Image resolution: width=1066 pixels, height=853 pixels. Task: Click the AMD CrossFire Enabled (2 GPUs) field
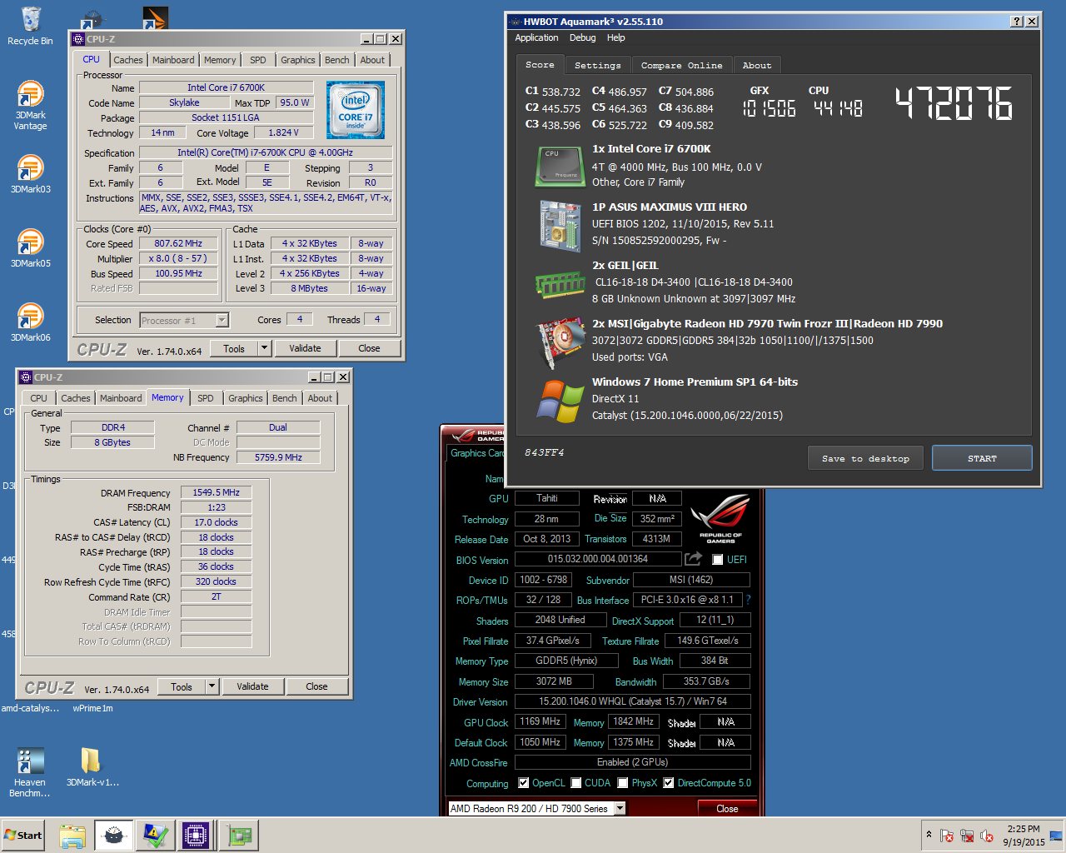pos(633,762)
